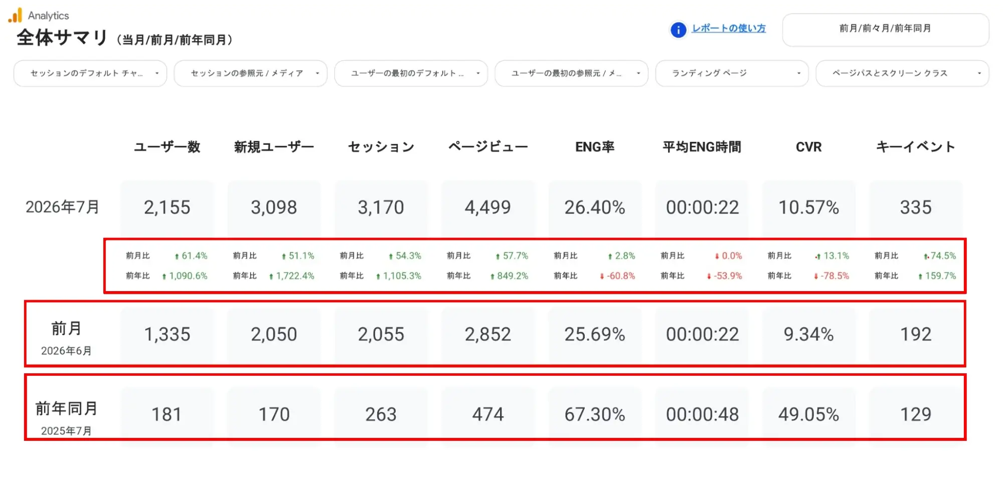Click the 前月/前々月/前年同月 button
This screenshot has height=481, width=1003.
[x=885, y=30]
